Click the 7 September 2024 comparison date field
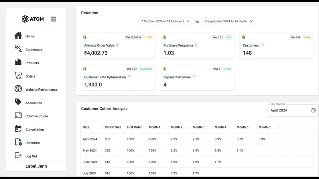Viewport: 319px width, 179px height. pos(228,21)
